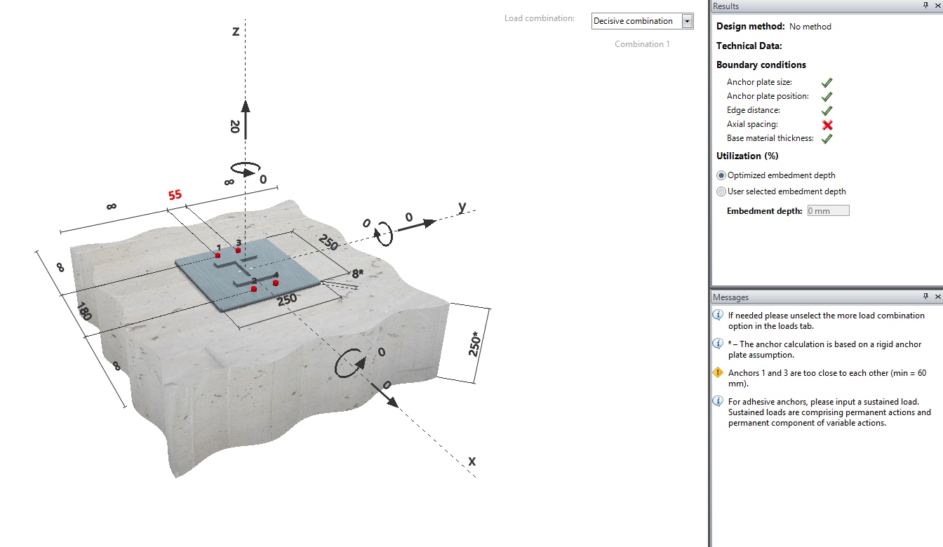Open the Decisive combination dropdown

[x=687, y=20]
